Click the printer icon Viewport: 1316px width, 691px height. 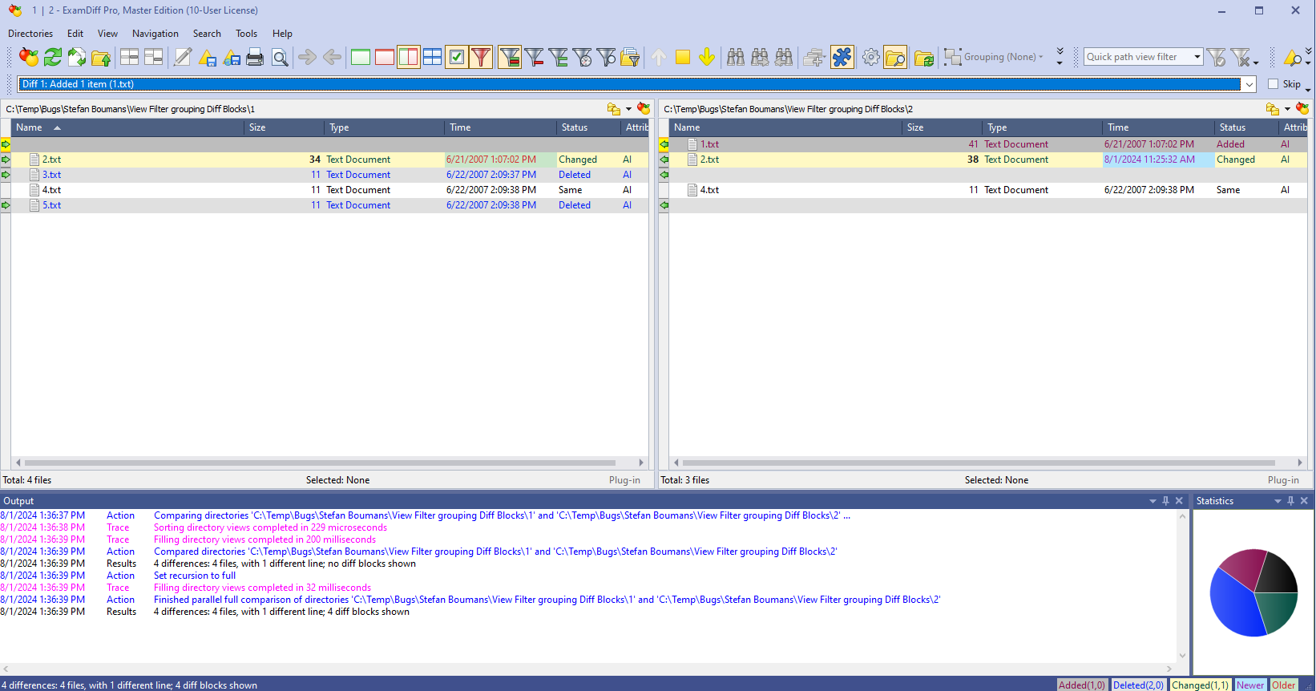coord(255,57)
